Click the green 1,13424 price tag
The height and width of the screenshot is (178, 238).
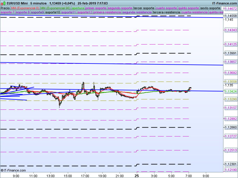(x=230, y=91)
